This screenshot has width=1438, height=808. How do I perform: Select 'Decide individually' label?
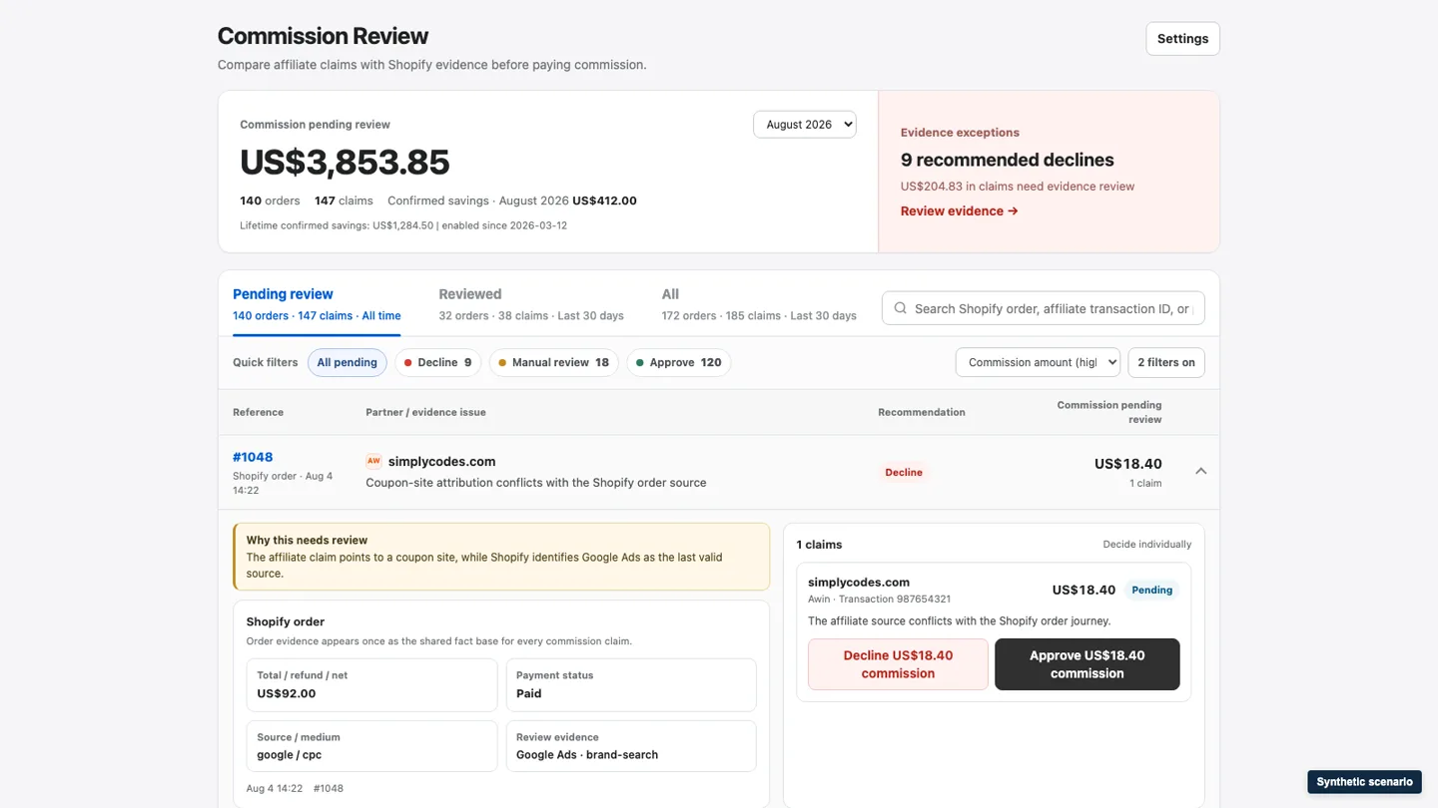pyautogui.click(x=1146, y=545)
